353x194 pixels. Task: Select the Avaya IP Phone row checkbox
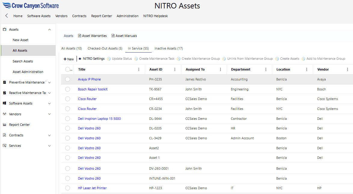68,79
